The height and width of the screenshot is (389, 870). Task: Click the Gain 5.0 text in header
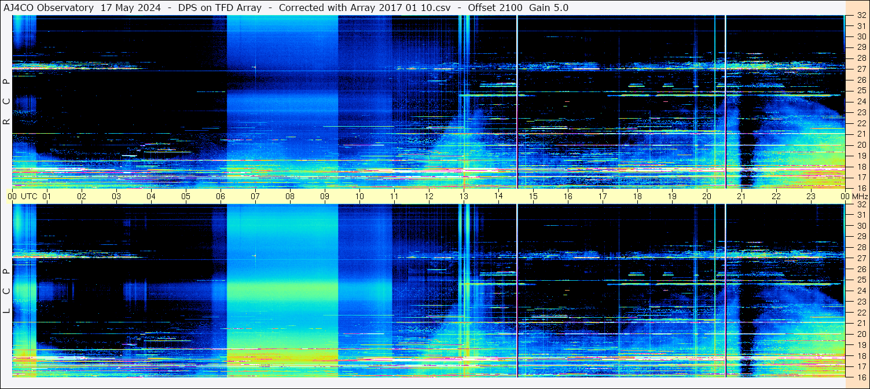[549, 8]
